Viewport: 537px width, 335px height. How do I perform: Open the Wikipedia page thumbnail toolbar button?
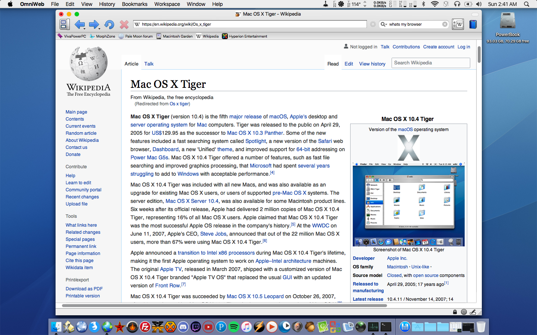pos(458,25)
